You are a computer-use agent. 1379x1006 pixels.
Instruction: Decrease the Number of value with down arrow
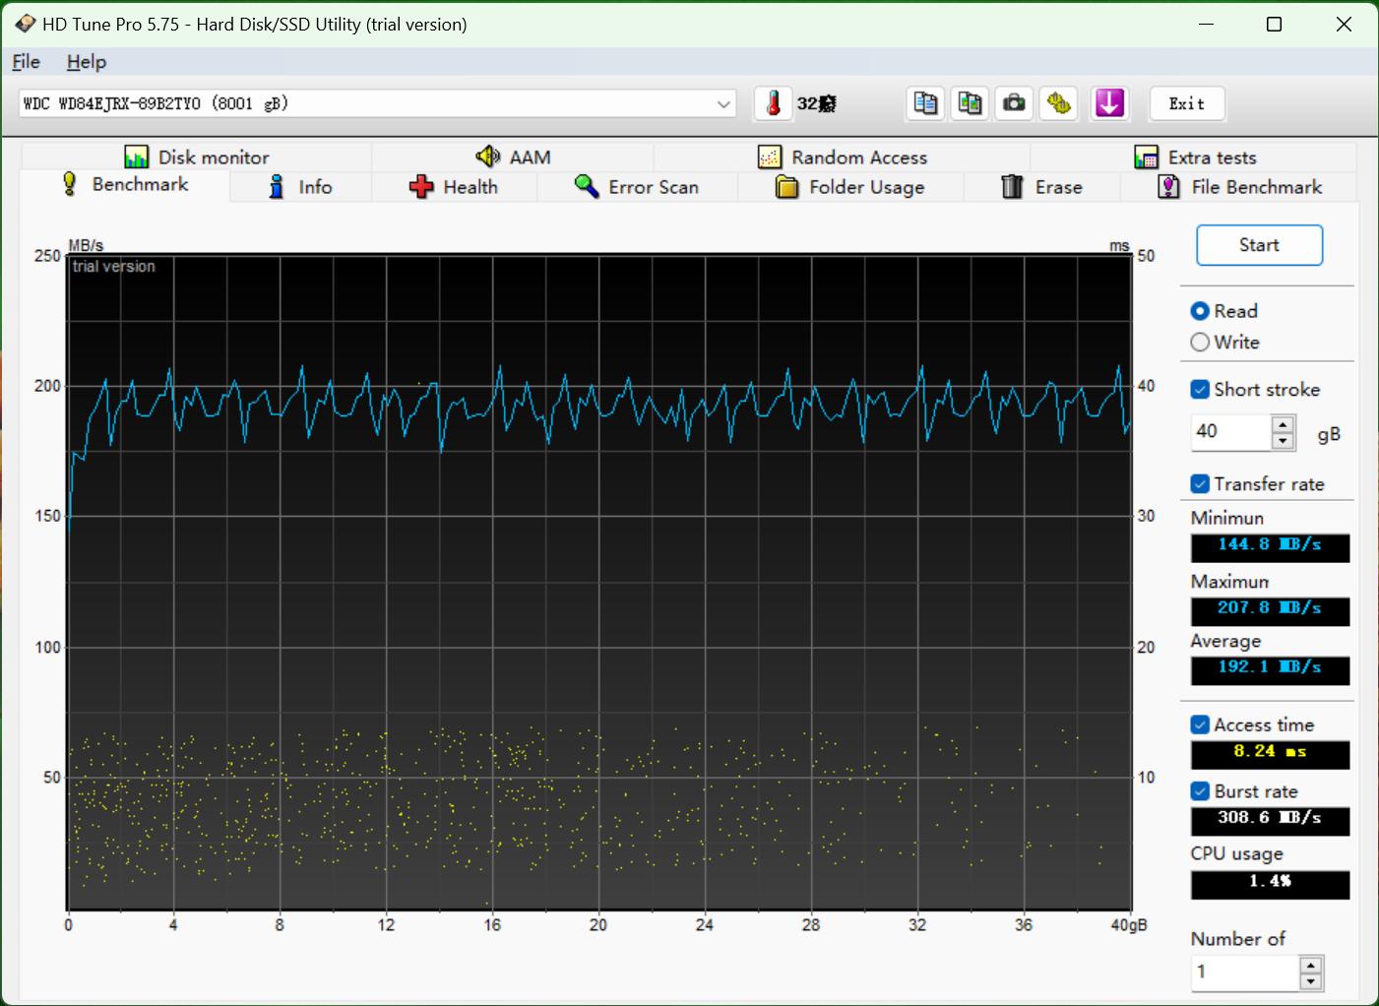coord(1310,981)
